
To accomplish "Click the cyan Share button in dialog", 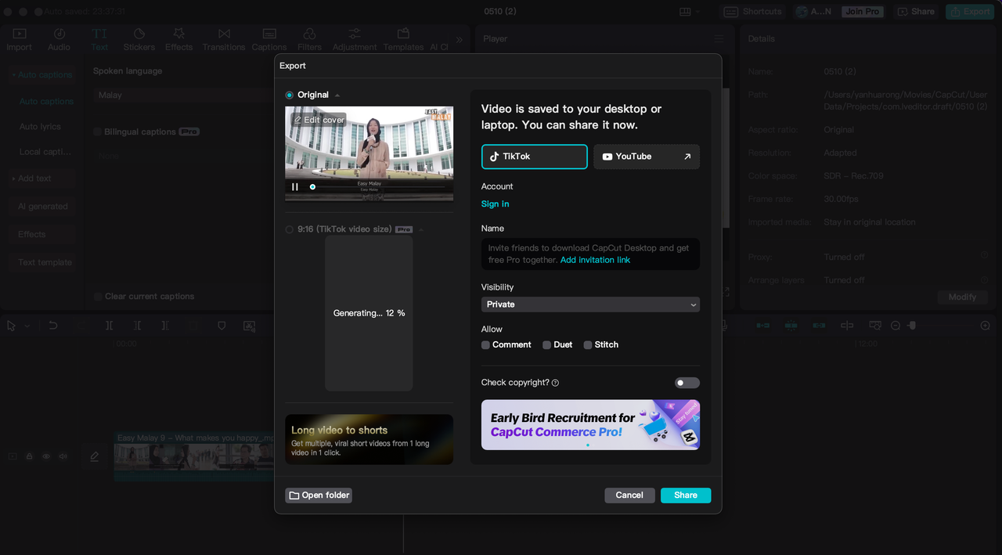I will tap(686, 496).
